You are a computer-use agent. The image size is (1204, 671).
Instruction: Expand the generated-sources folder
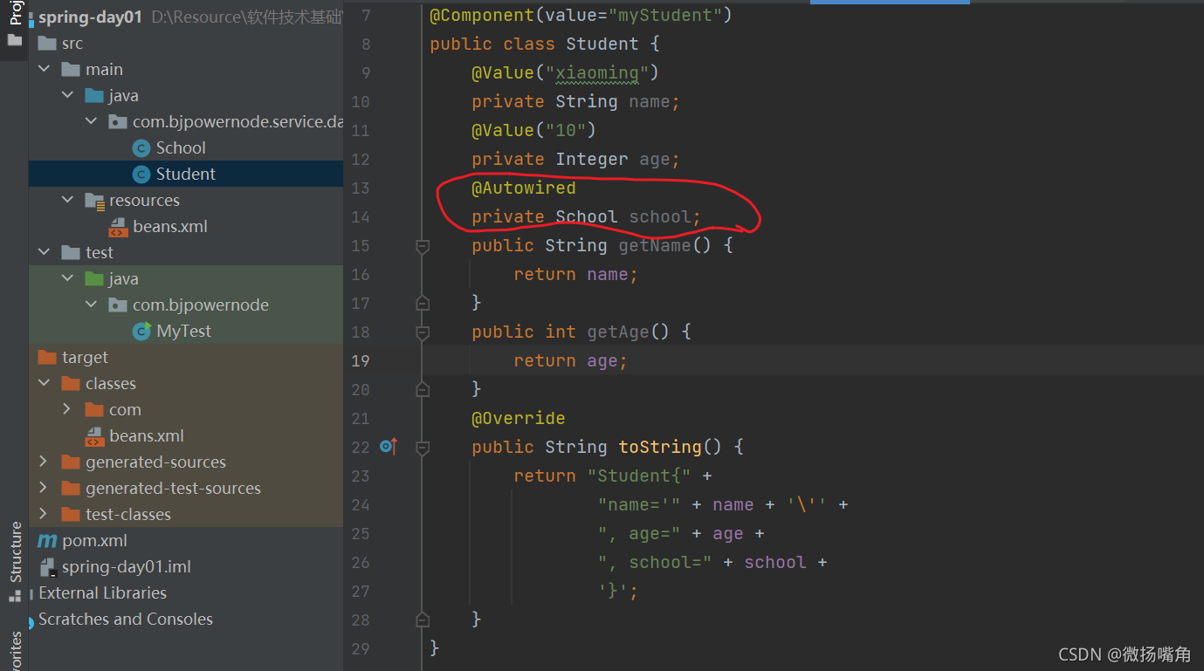point(44,462)
